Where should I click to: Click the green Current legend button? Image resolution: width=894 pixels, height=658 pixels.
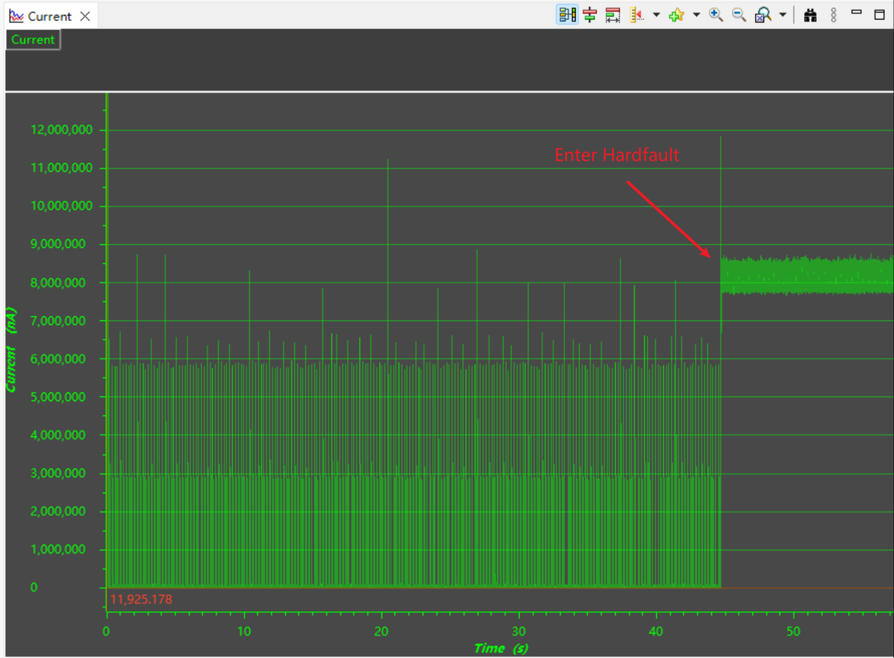pos(33,40)
